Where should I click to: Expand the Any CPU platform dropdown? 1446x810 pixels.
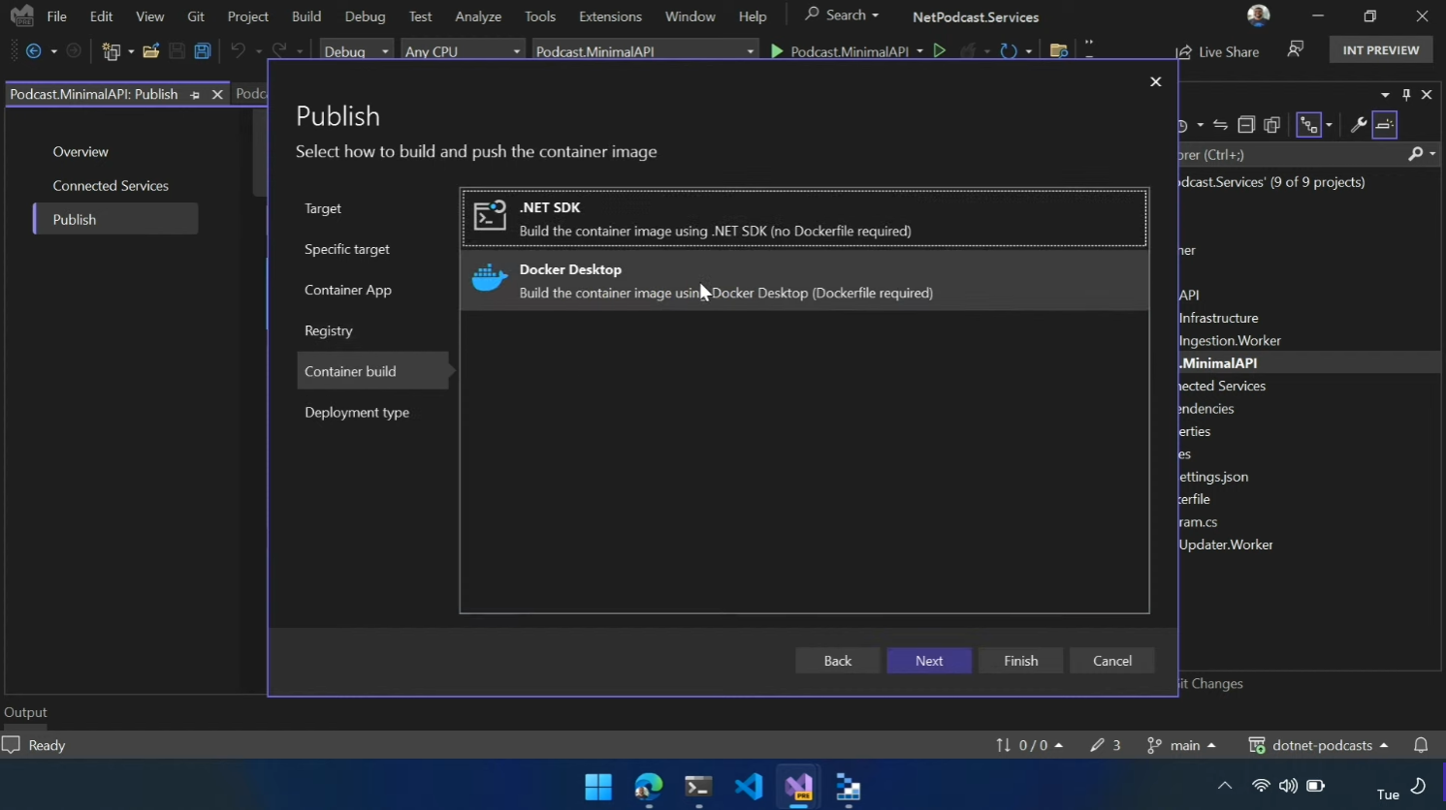[462, 51]
